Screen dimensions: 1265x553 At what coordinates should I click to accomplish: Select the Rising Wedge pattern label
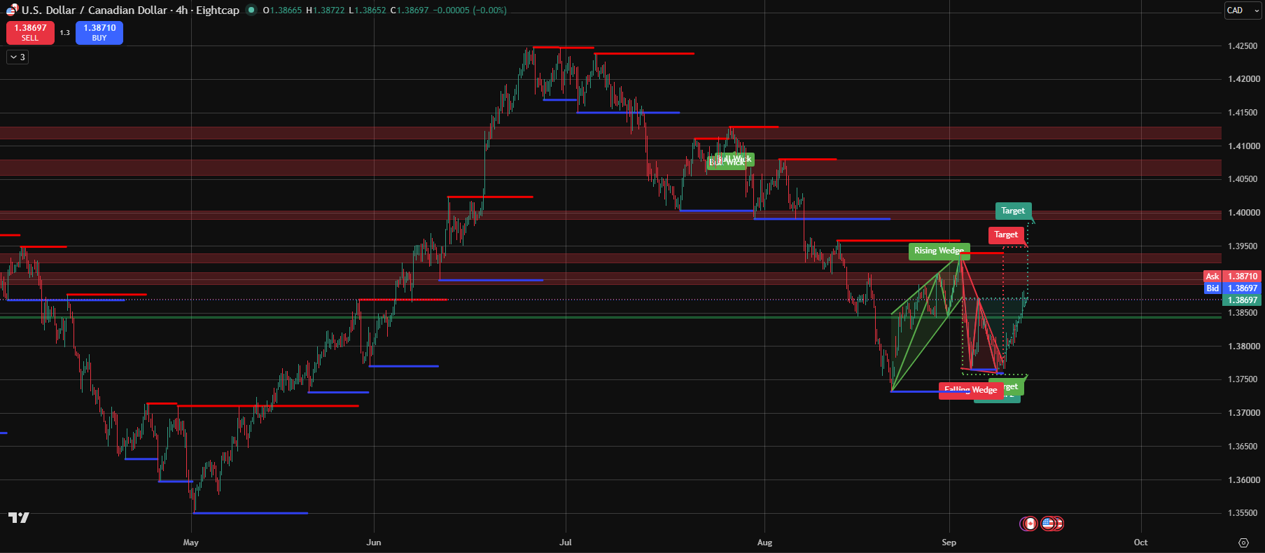coord(939,251)
